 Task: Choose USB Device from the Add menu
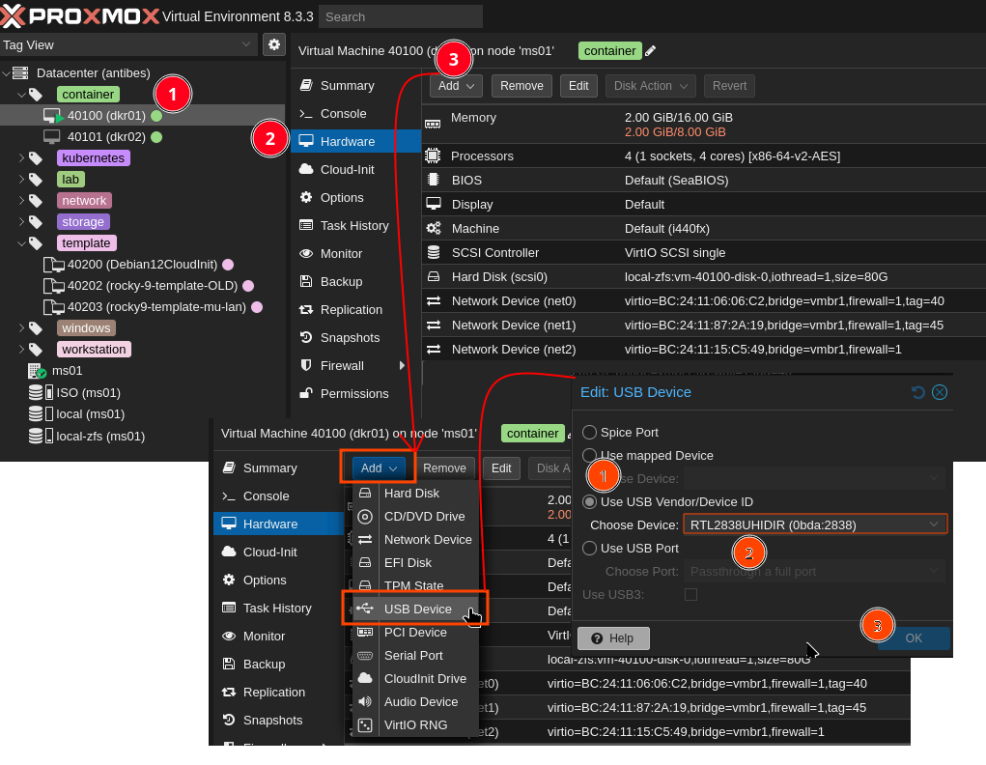(415, 609)
